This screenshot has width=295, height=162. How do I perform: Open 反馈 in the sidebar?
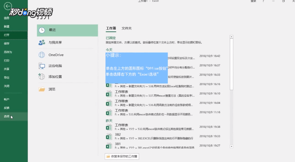[7, 108]
